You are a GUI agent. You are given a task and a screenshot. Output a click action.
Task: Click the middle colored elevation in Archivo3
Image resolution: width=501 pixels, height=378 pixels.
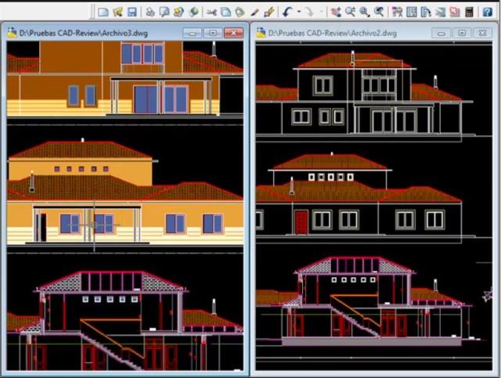click(125, 192)
